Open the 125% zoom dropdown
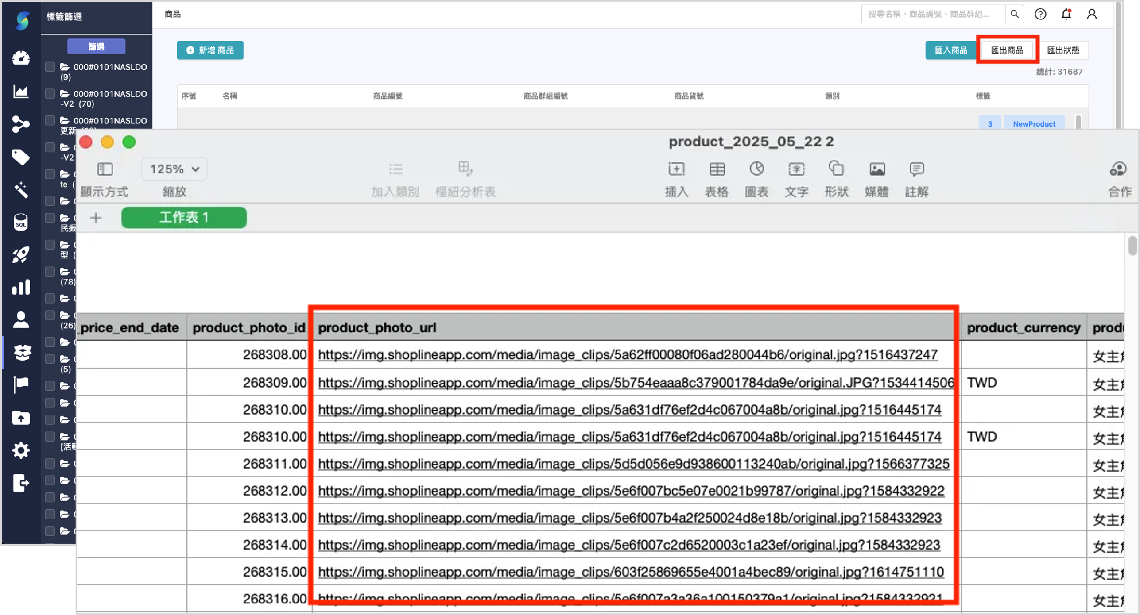 [174, 169]
